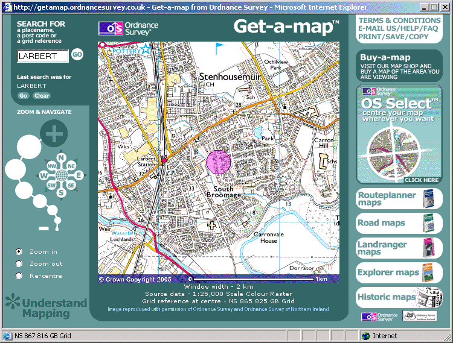The width and height of the screenshot is (453, 343).
Task: Open Buy-a-map shop panel
Action: [x=399, y=66]
